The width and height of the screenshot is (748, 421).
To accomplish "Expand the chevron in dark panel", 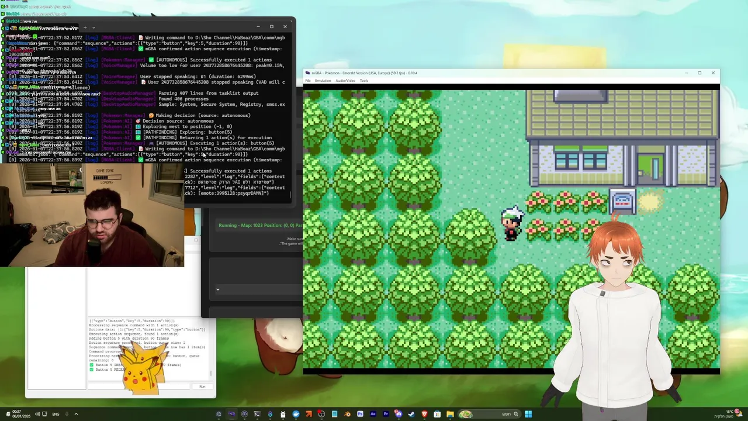I will point(217,289).
